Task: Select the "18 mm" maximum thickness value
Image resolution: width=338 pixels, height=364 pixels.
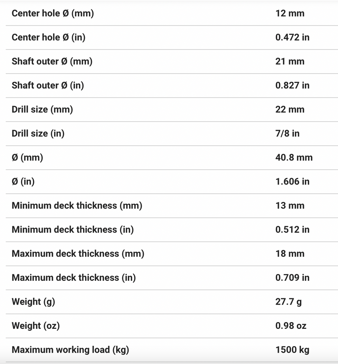Action: click(x=290, y=254)
